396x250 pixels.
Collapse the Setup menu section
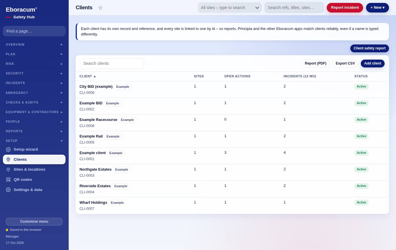[x=34, y=141]
